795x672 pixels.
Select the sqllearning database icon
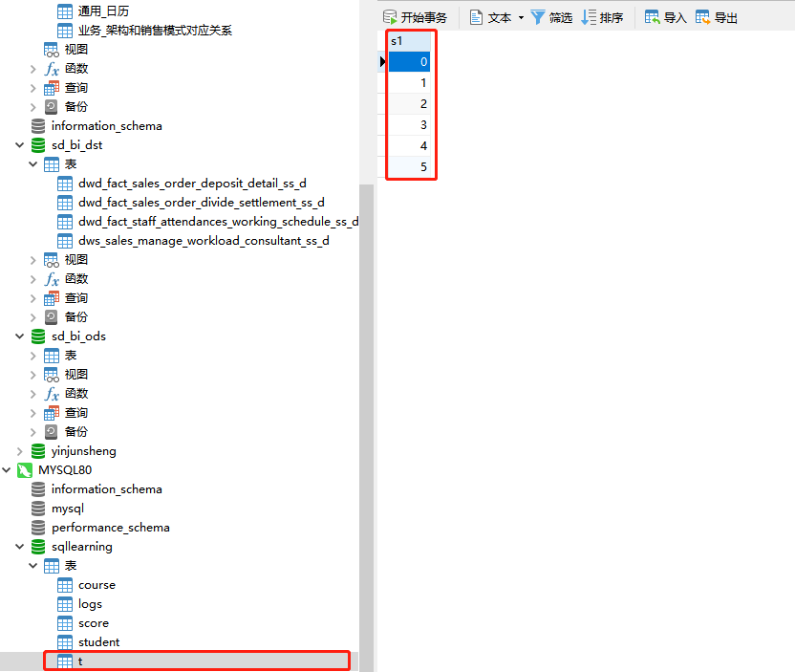point(38,547)
